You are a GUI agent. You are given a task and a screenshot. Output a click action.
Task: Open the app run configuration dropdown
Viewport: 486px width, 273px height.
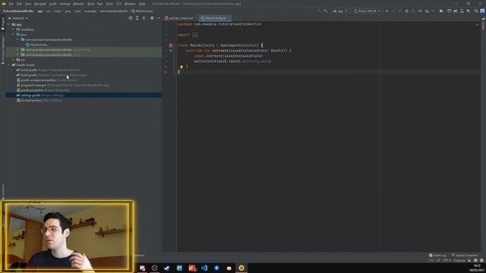[340, 11]
